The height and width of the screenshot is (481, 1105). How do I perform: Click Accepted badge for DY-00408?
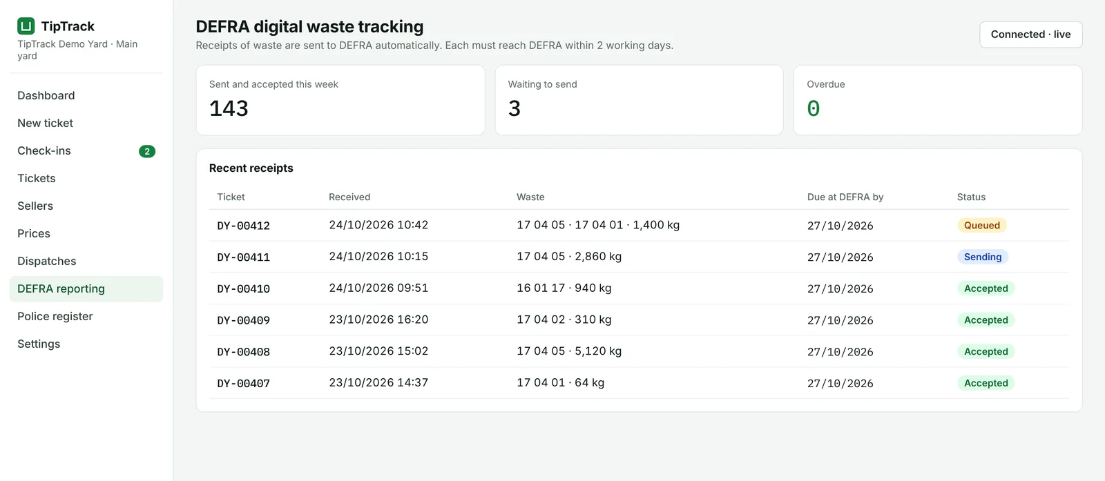pos(986,352)
